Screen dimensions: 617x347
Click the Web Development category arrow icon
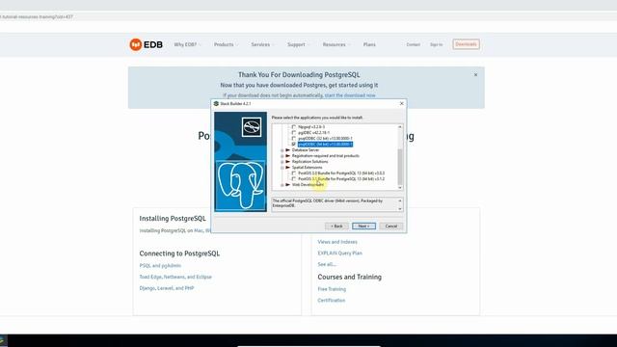click(287, 184)
